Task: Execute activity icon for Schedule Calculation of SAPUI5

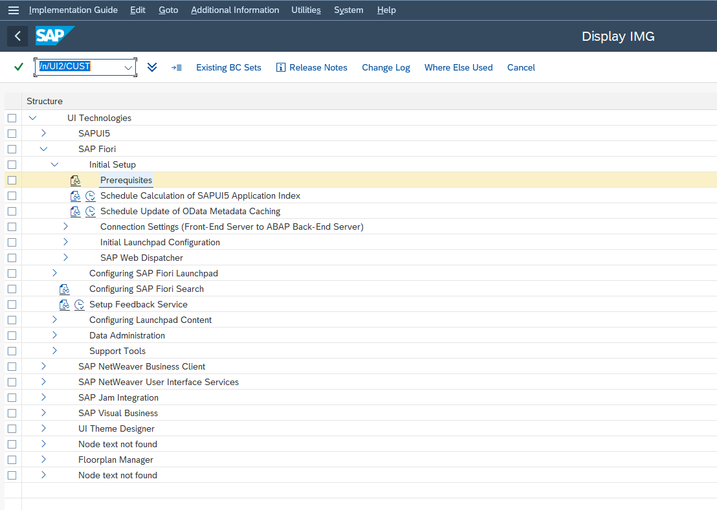Action: (91, 195)
